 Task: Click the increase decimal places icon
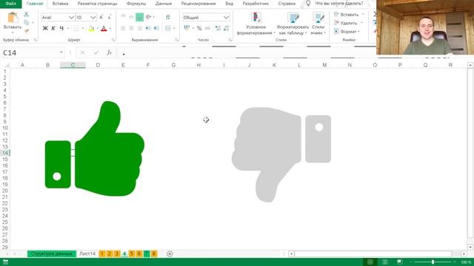point(218,28)
